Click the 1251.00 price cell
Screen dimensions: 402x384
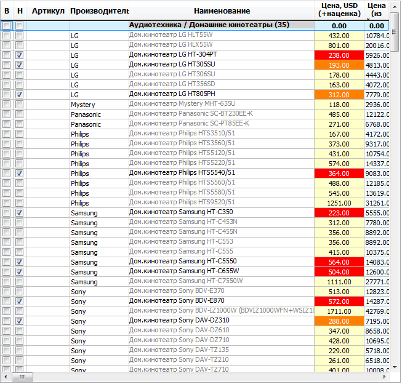[339, 202]
